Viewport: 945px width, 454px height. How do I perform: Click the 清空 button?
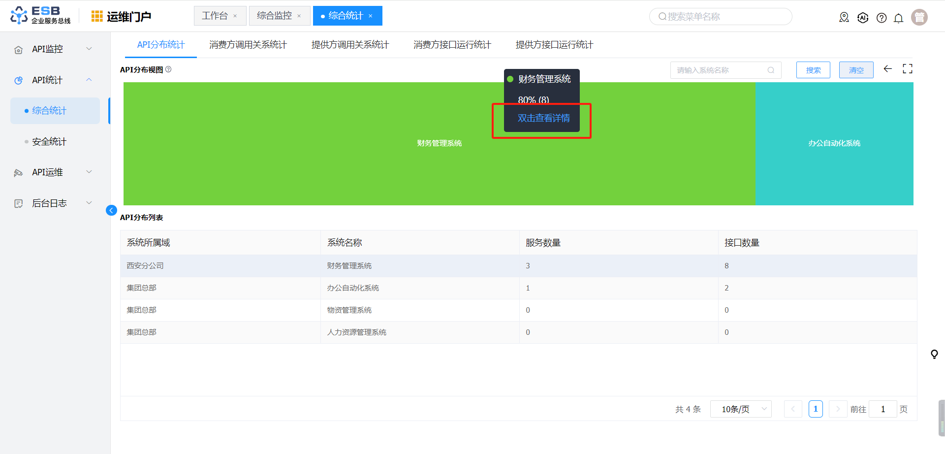[x=856, y=70]
